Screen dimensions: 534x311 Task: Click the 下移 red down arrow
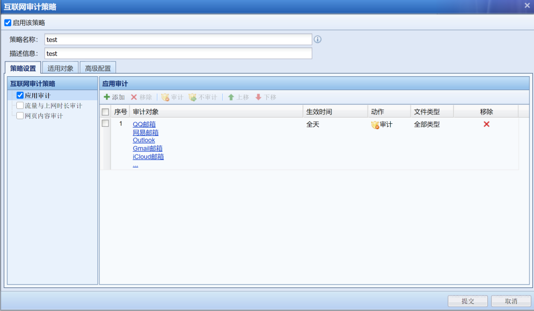click(259, 97)
